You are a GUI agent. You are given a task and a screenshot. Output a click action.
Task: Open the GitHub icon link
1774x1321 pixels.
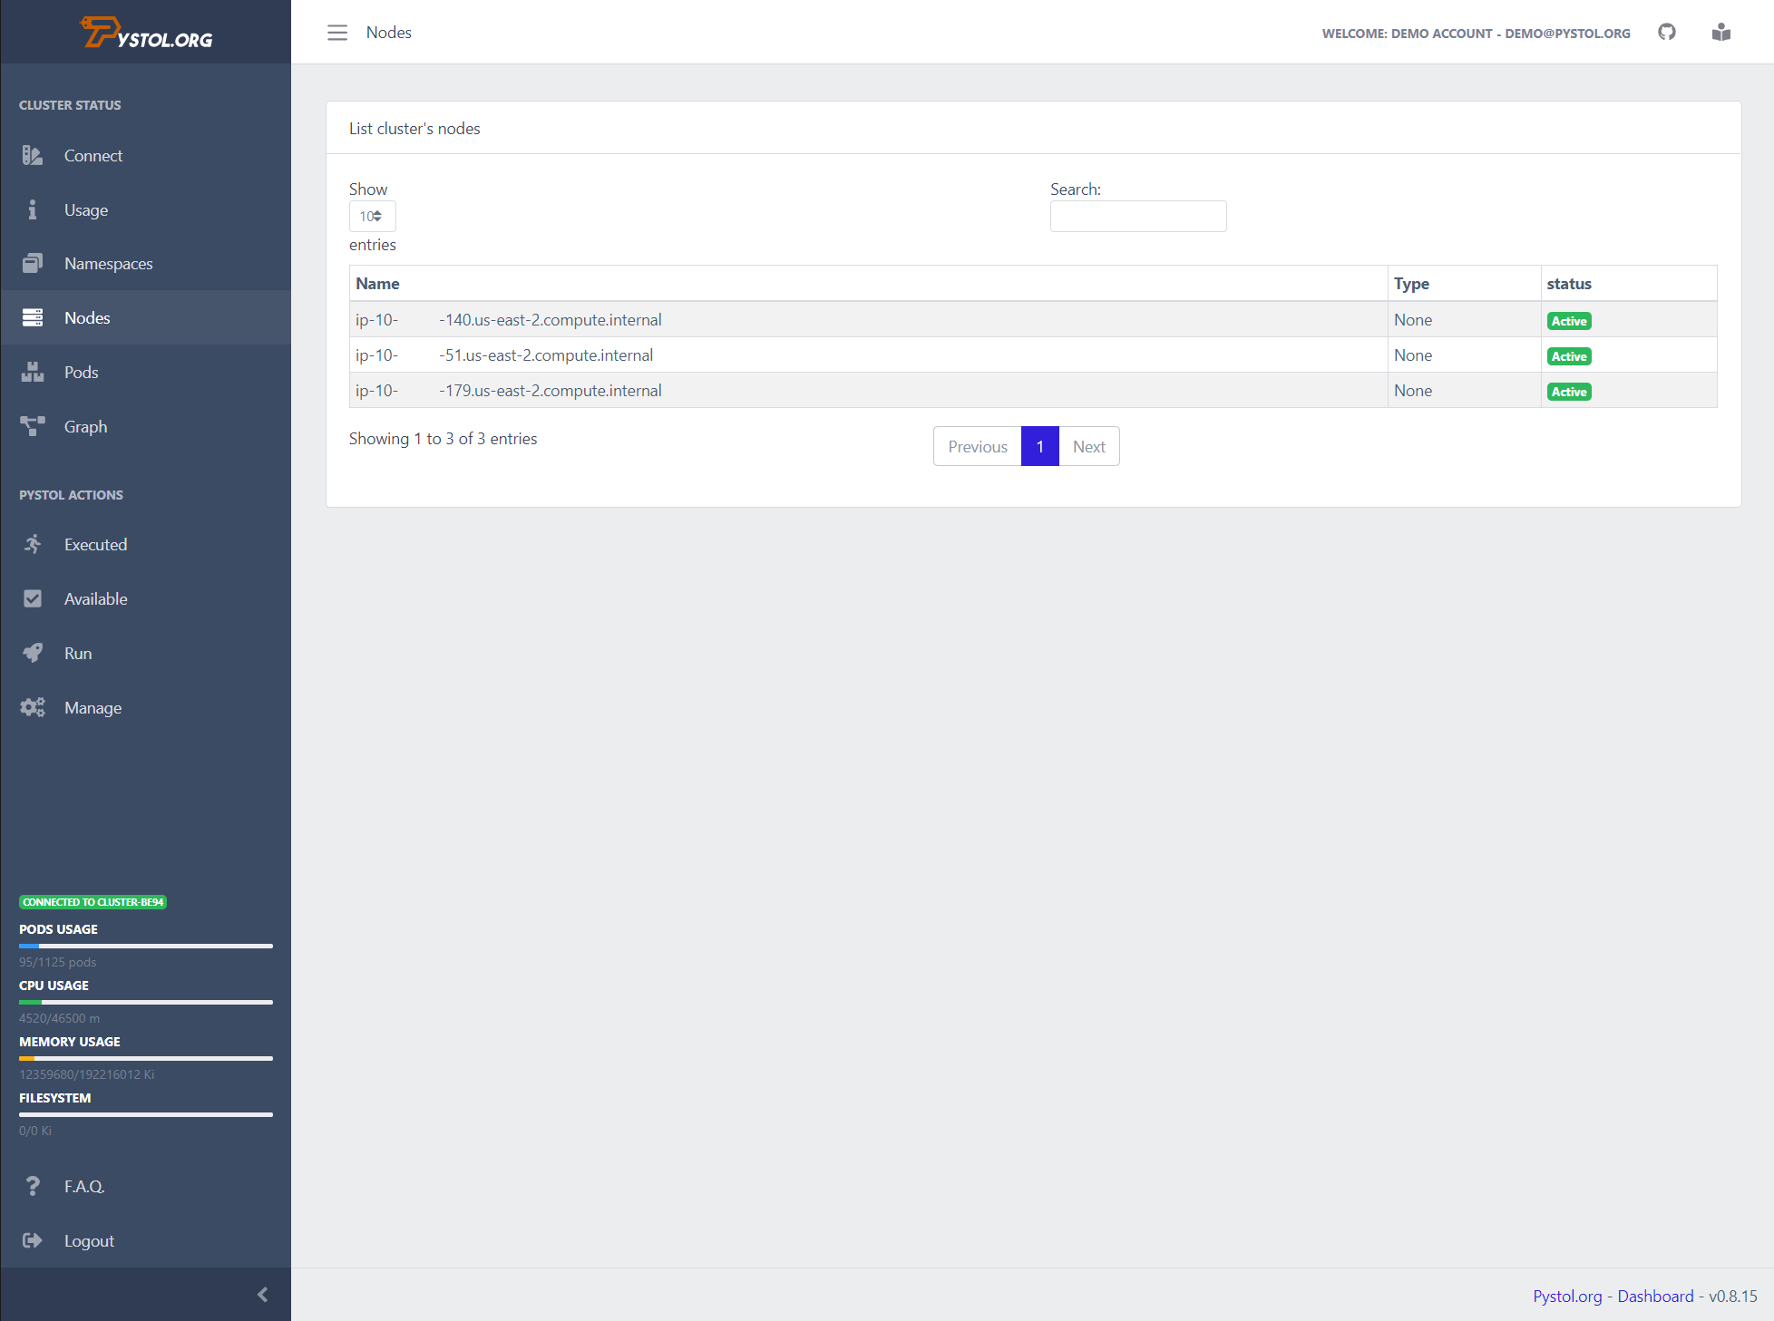(1667, 33)
